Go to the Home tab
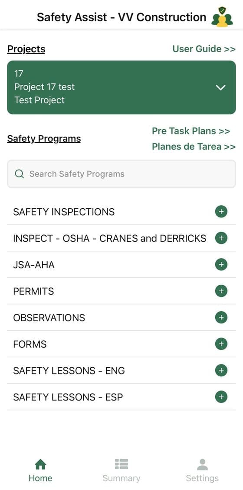 40,470
